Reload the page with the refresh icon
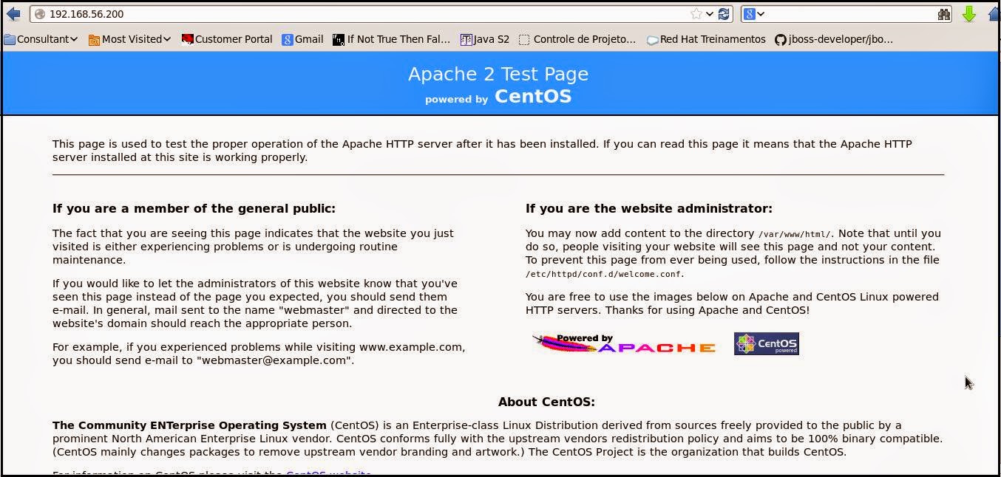Image resolution: width=1001 pixels, height=477 pixels. click(724, 14)
